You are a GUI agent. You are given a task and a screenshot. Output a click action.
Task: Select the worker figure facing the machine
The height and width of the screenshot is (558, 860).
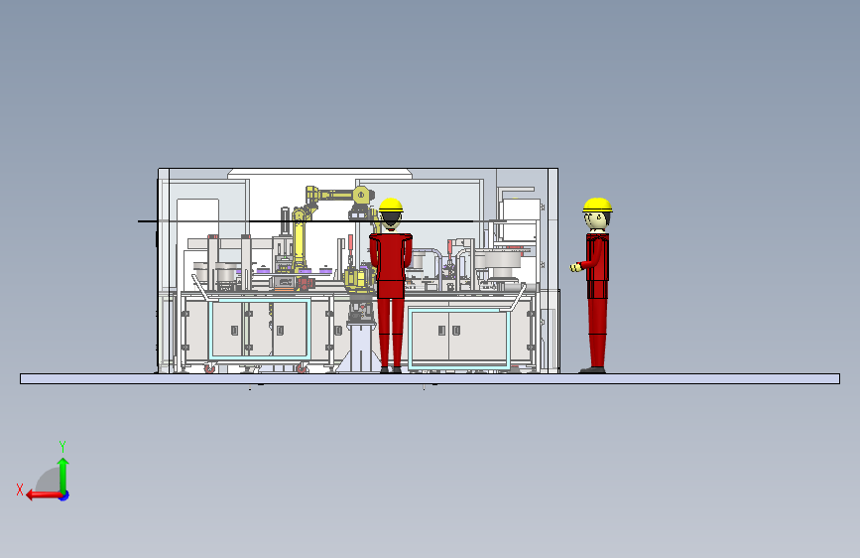tap(391, 286)
